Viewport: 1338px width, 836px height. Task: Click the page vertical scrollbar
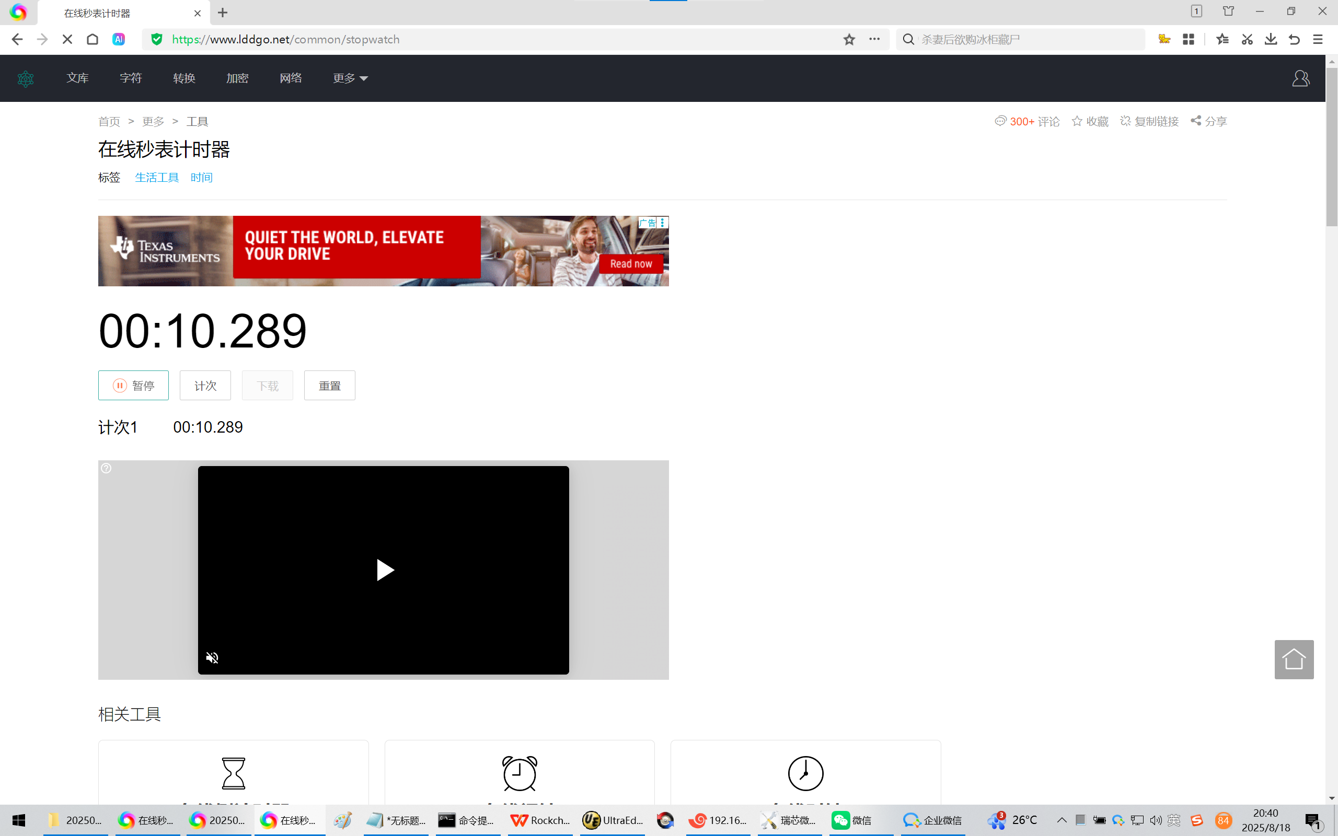point(1331,147)
